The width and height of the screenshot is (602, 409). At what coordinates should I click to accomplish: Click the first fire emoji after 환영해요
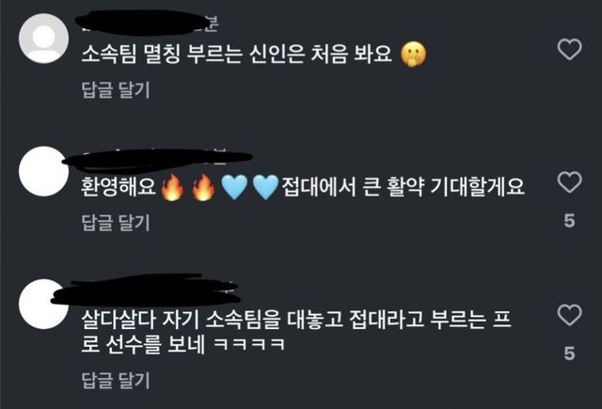click(172, 187)
